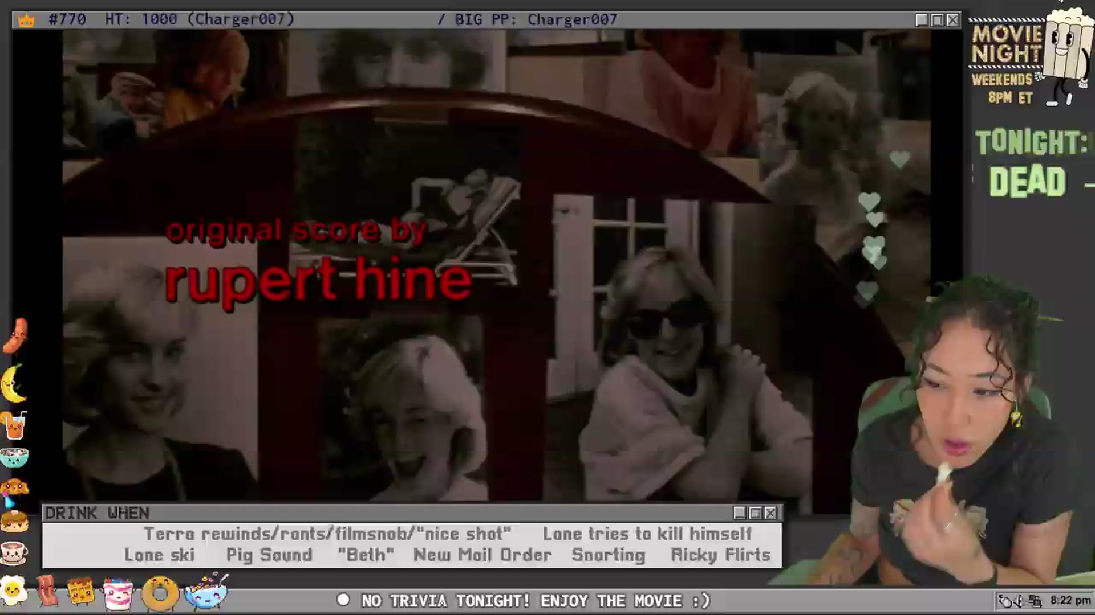Image resolution: width=1095 pixels, height=615 pixels.
Task: Click the "NO TRIVIA TONIGHT!" ticker text
Action: click(446, 601)
